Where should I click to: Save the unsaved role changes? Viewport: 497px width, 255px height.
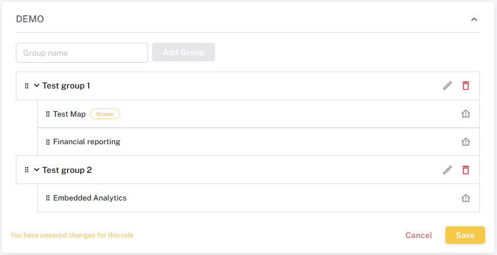tap(465, 235)
